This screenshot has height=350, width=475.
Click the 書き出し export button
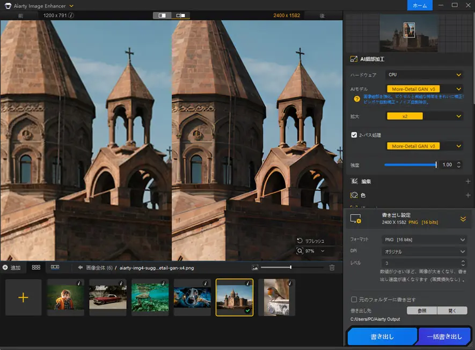[382, 337]
